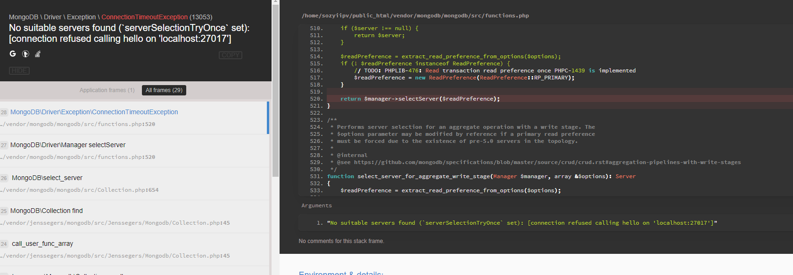
Task: Search the error on DuckDuckGo icon
Action: pyautogui.click(x=25, y=54)
